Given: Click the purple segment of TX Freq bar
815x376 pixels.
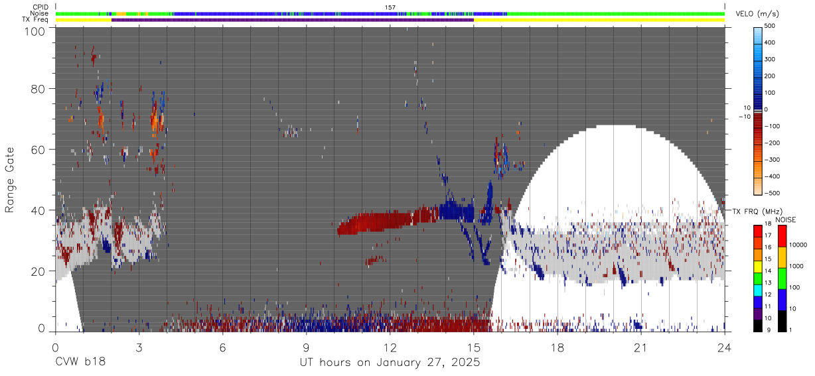Looking at the screenshot, I should [292, 20].
